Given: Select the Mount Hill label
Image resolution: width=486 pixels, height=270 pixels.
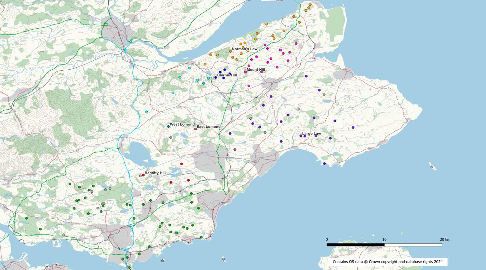Looking at the screenshot, I should click(256, 70).
